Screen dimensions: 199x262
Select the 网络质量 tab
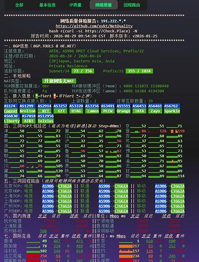point(103,5)
